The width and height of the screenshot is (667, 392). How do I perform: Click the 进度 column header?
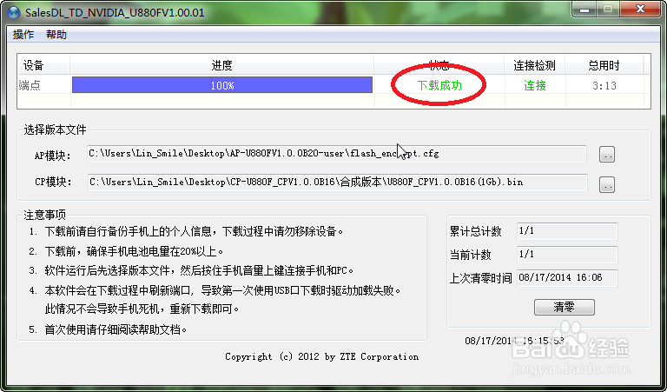pyautogui.click(x=221, y=65)
